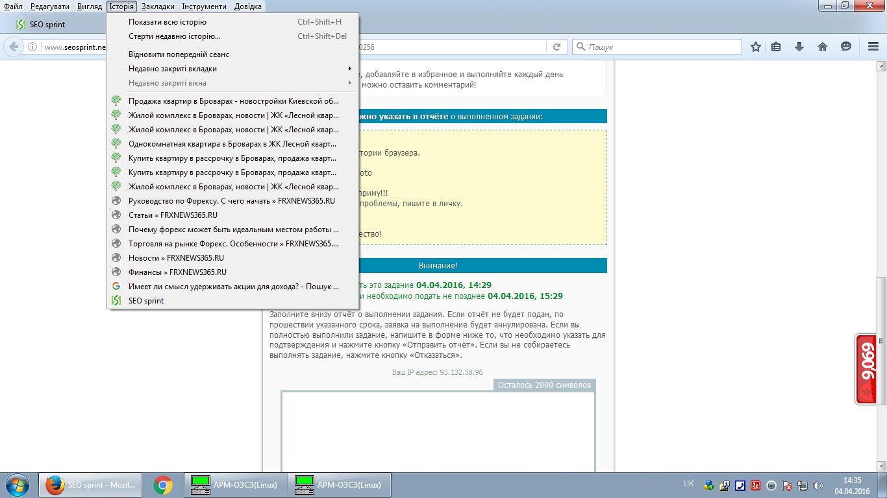Open history entry 'Статьи » FRXNEWS365.RU'
Screen dimensions: 887x498
(x=233, y=215)
